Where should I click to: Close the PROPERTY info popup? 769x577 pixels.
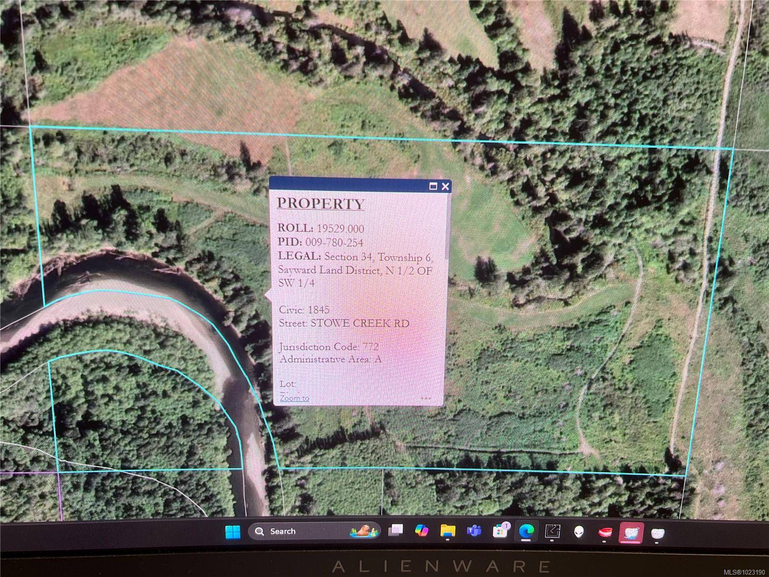tap(445, 187)
